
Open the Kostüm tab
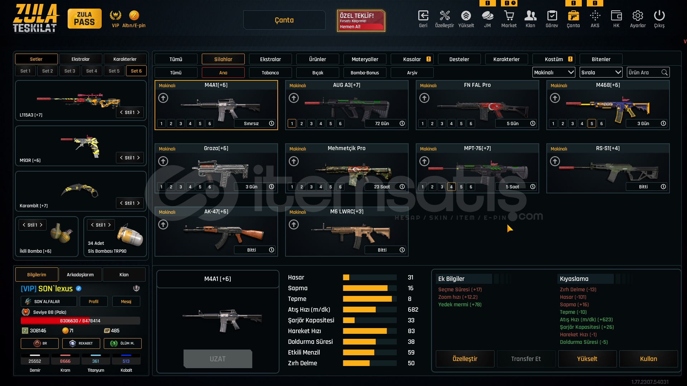pos(554,59)
